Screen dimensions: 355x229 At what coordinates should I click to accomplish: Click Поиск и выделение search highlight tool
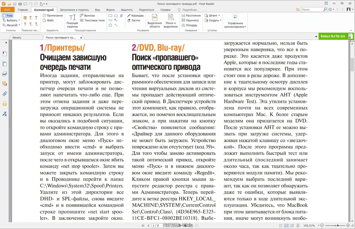click(x=171, y=21)
